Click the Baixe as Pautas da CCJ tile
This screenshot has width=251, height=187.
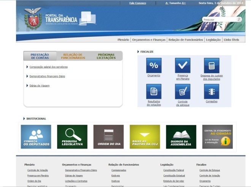145,137
